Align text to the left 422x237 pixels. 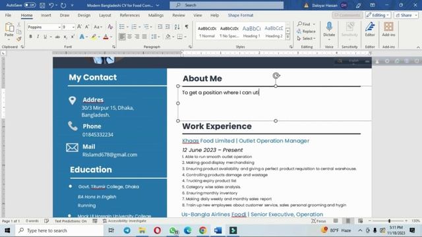click(x=122, y=37)
